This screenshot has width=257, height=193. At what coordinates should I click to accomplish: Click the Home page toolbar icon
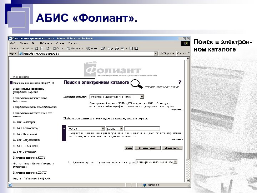point(47,48)
